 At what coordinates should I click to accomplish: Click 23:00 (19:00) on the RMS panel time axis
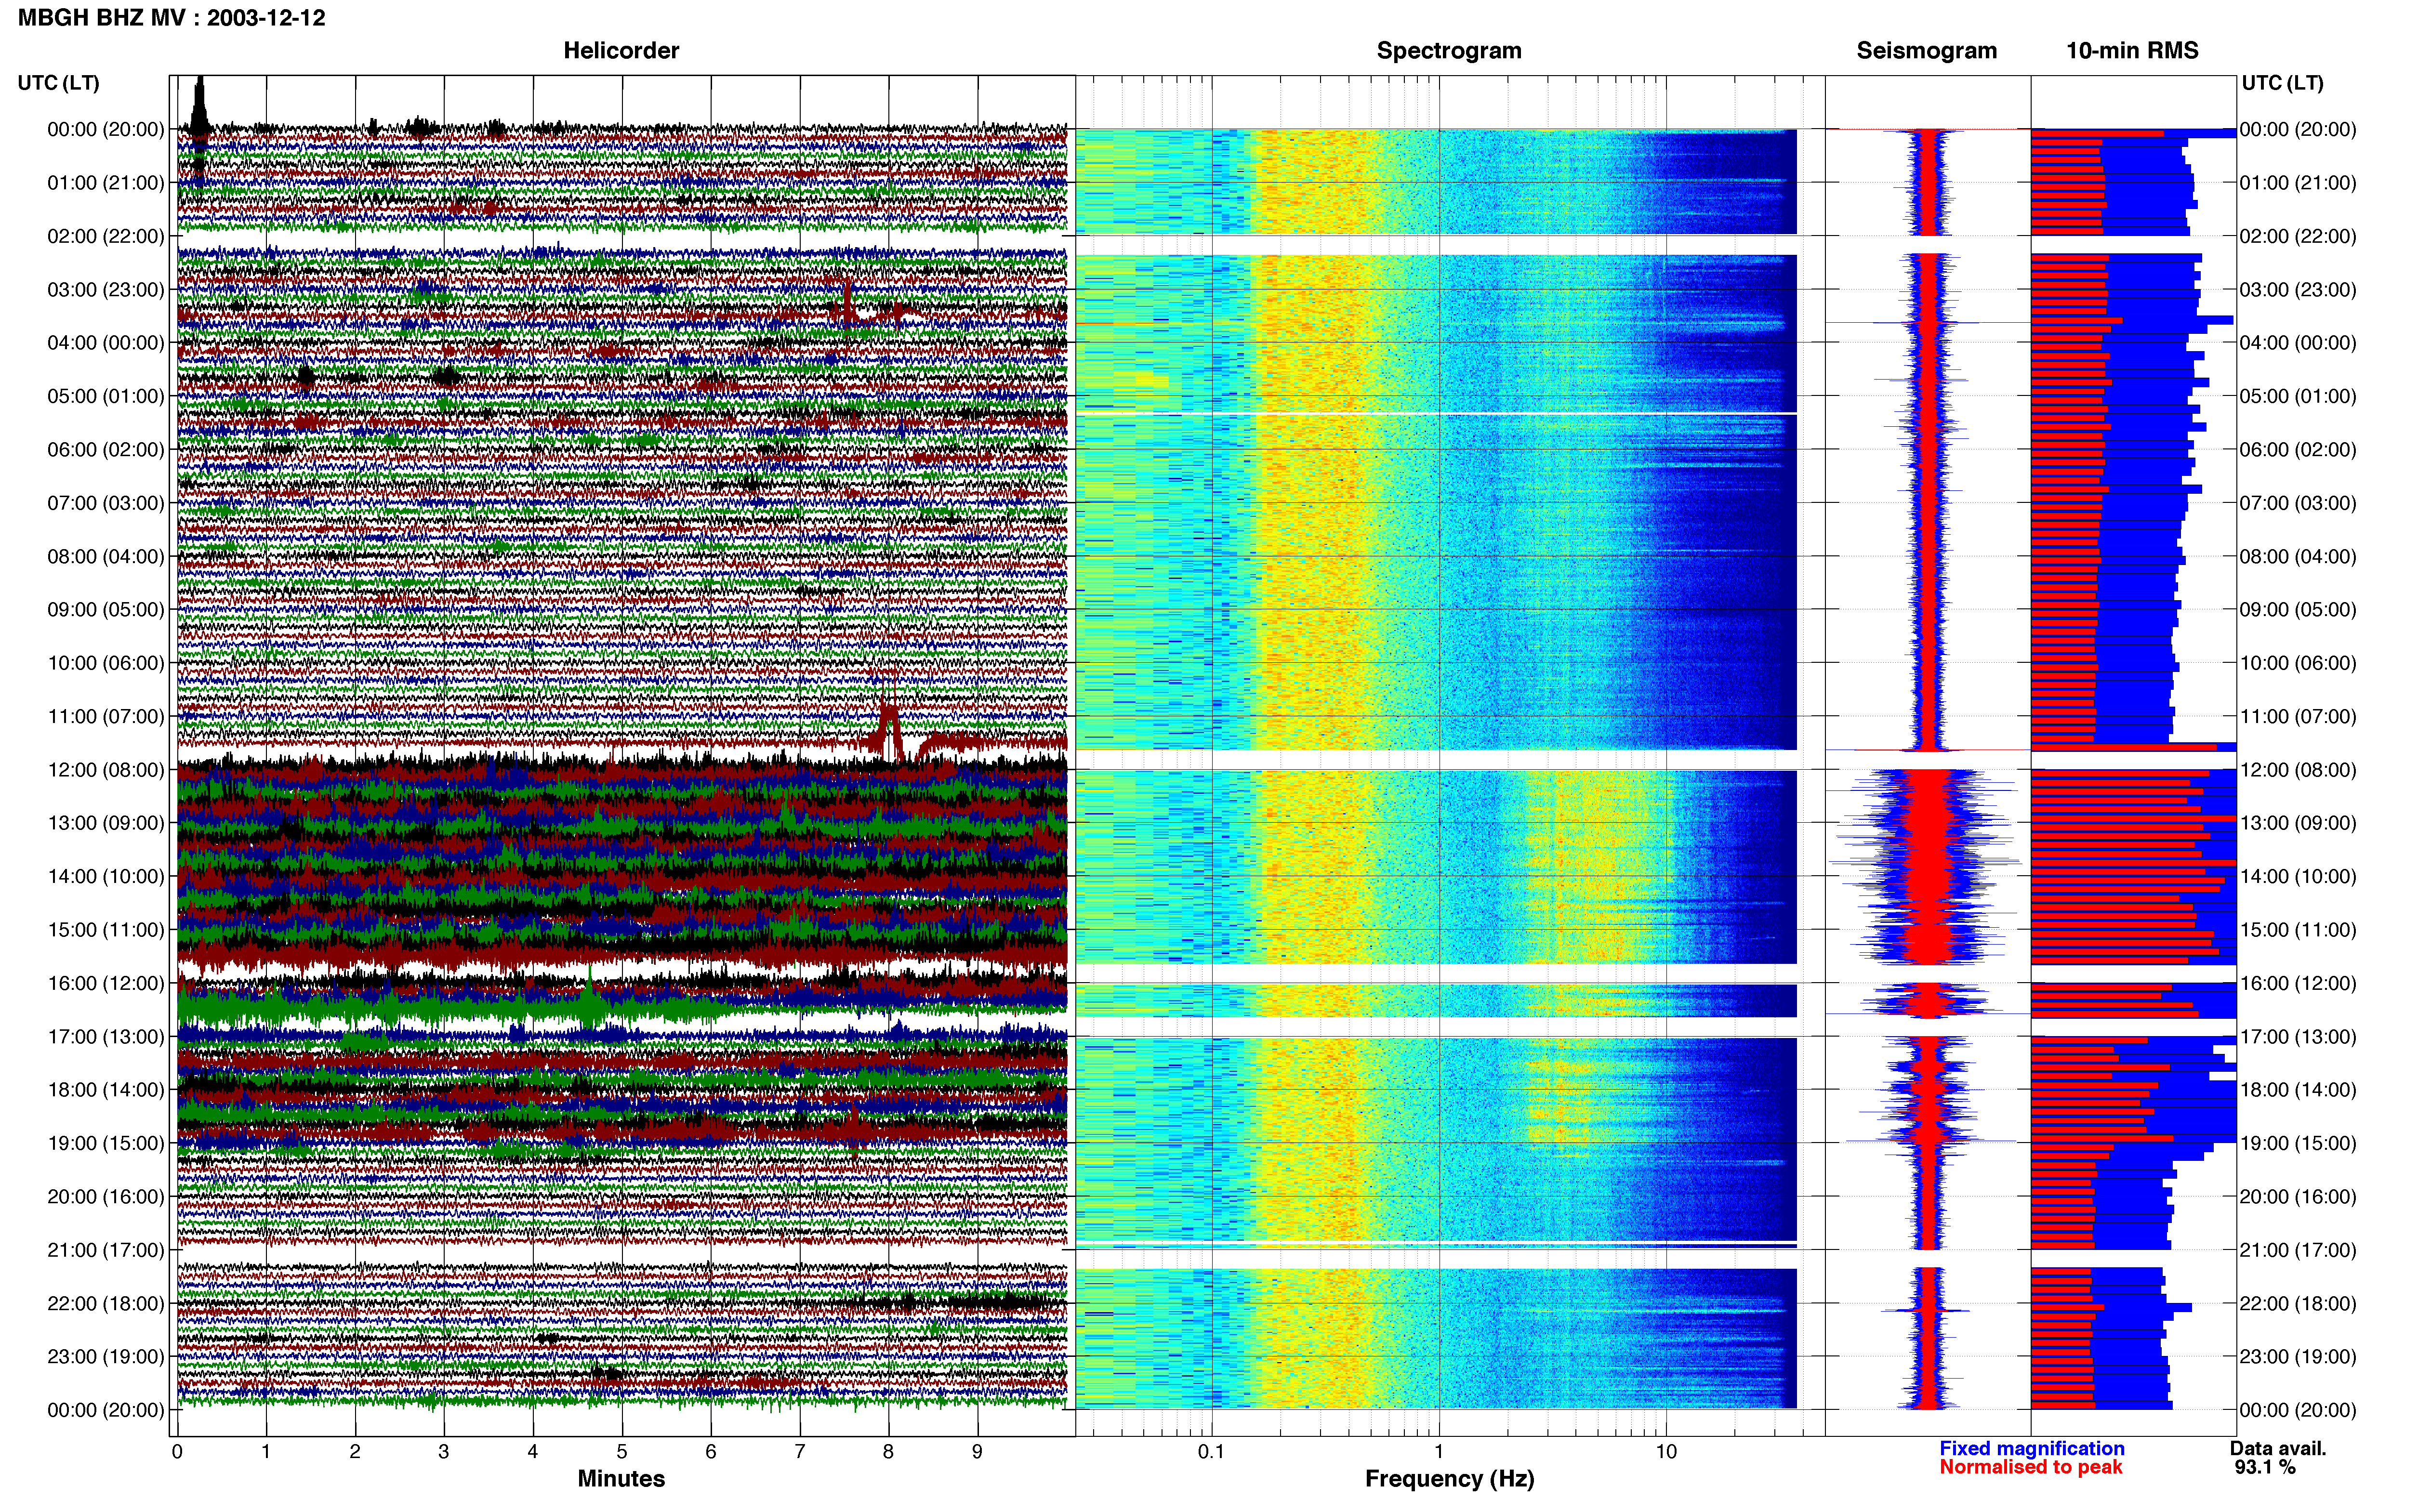click(x=2298, y=1357)
